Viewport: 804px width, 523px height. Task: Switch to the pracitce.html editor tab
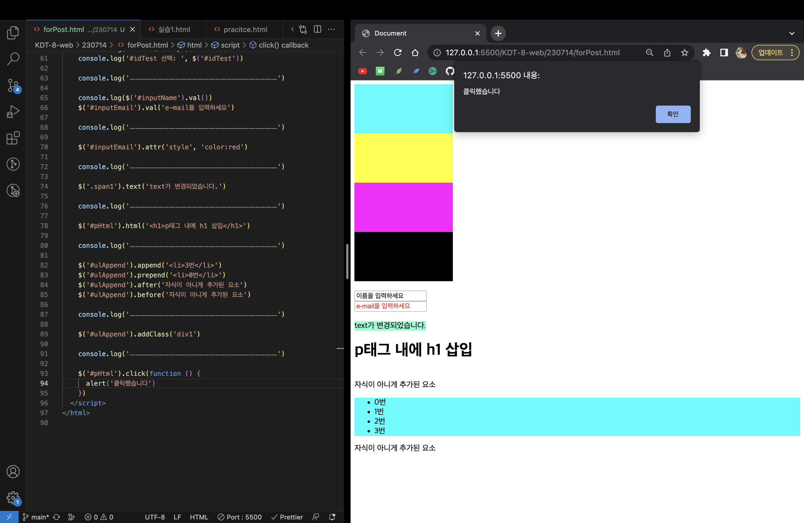pos(245,29)
